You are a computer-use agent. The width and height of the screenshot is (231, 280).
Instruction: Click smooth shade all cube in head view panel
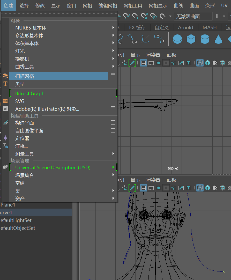point(207,188)
